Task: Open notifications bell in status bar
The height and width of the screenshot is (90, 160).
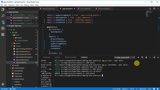Action: [158, 89]
